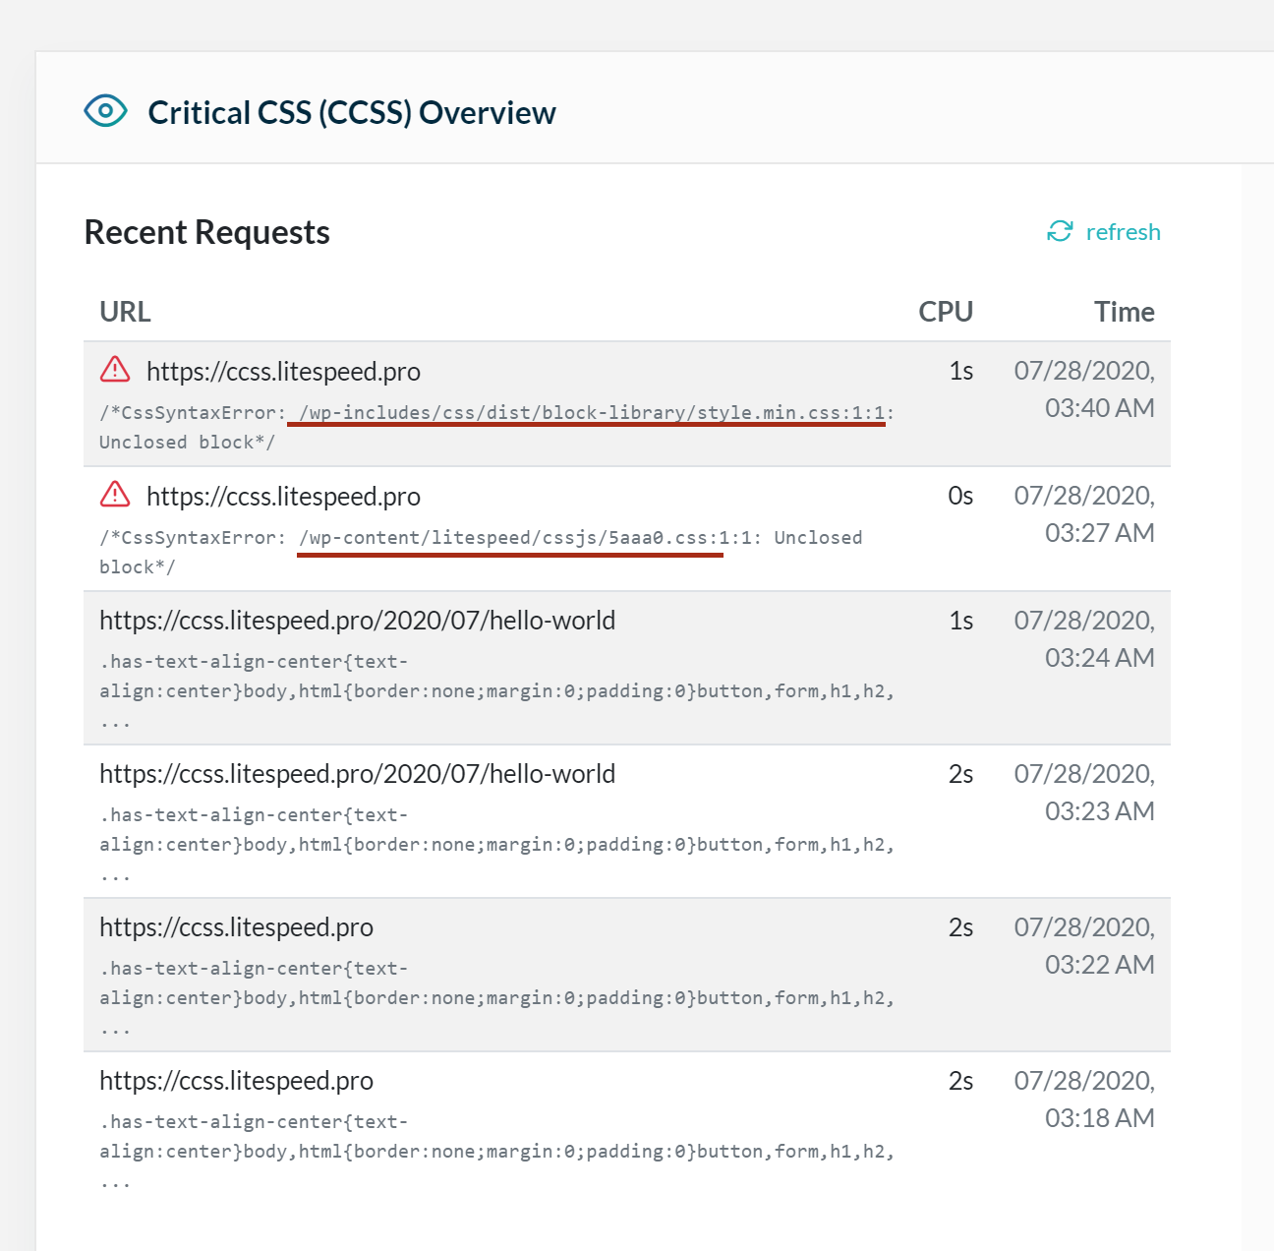Screen dimensions: 1274x1251
Task: Click the 0s CPU value
Action: click(960, 496)
